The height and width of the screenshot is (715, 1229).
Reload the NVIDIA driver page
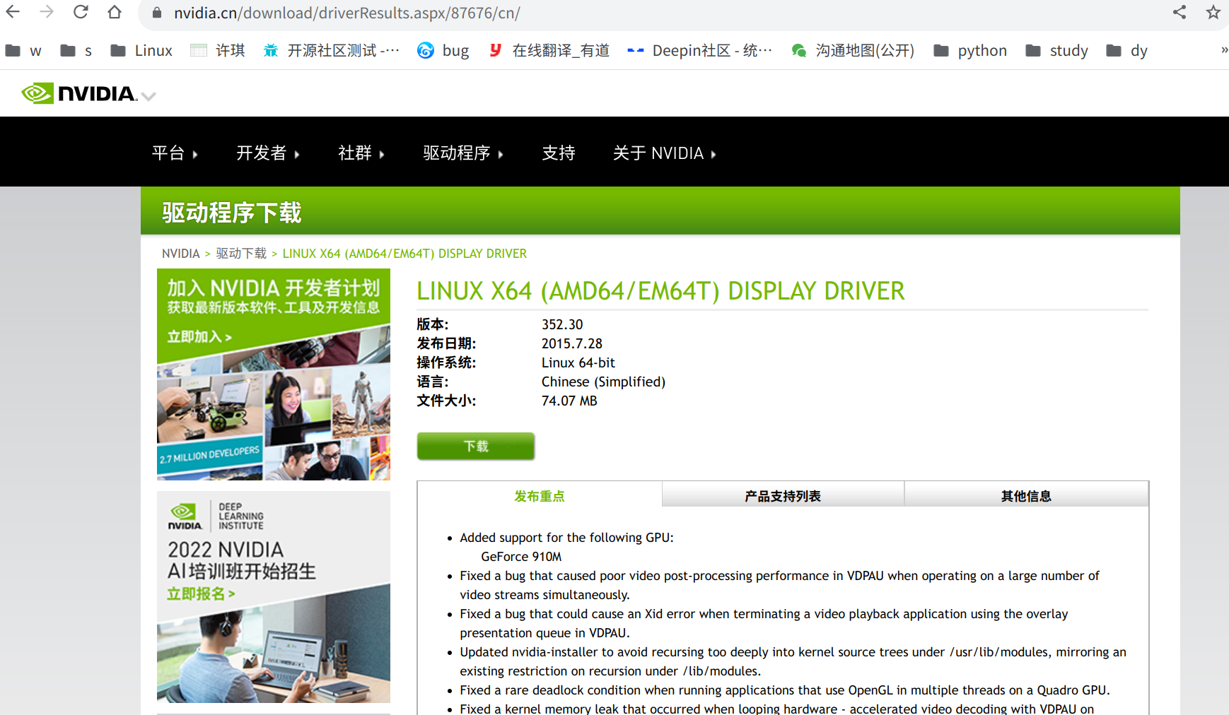81,12
